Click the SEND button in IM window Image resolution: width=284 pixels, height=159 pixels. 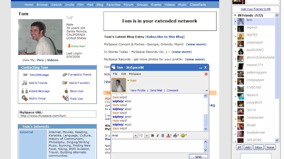pos(198,156)
